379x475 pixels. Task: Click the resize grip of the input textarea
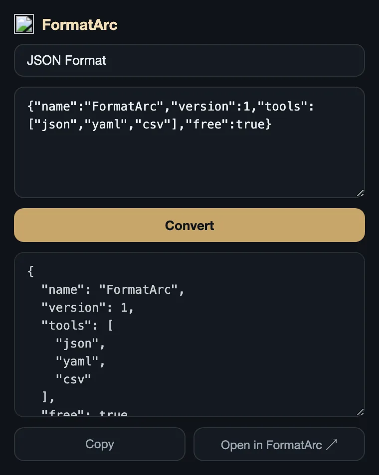pos(360,194)
